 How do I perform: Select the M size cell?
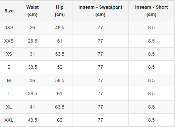click(x=9, y=80)
